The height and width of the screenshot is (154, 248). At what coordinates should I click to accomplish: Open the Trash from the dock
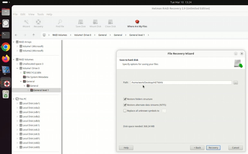click(6, 95)
